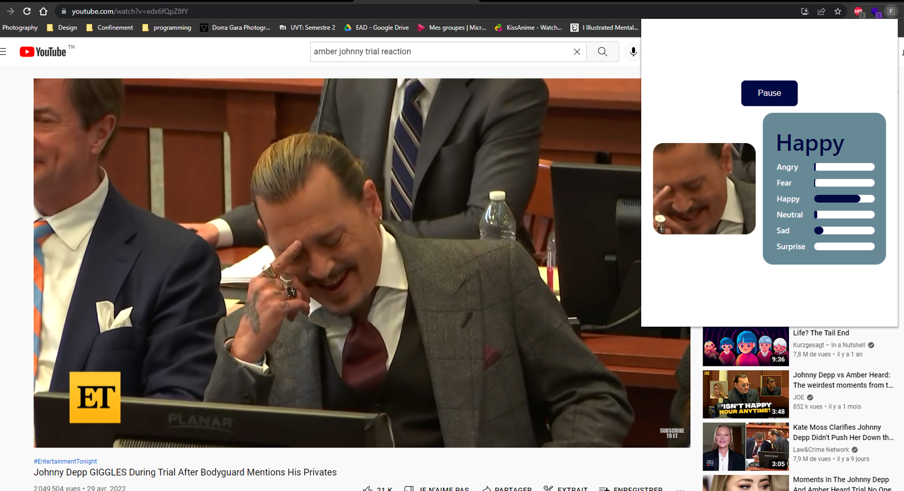Open Kurzgesagt – In a Nutshell channel
Image resolution: width=904 pixels, height=491 pixels.
[x=829, y=345]
